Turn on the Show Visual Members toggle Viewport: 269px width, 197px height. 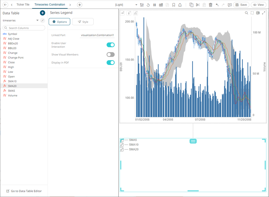click(110, 55)
